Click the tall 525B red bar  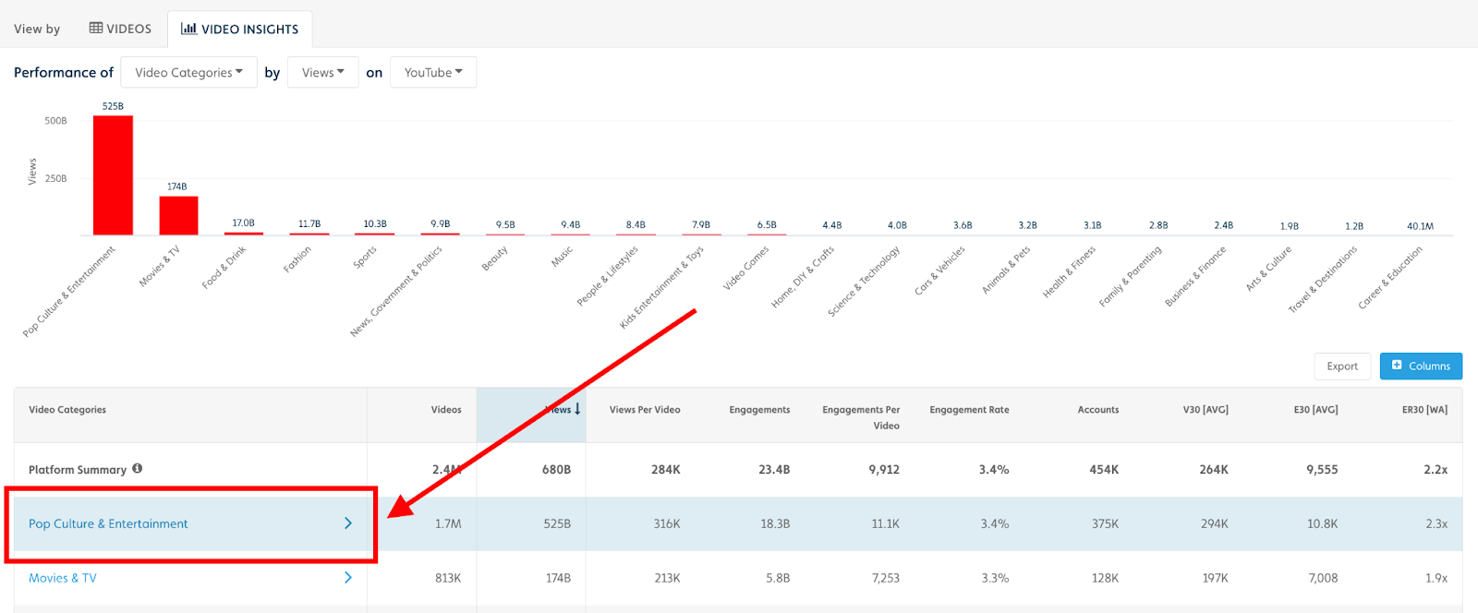pos(113,175)
